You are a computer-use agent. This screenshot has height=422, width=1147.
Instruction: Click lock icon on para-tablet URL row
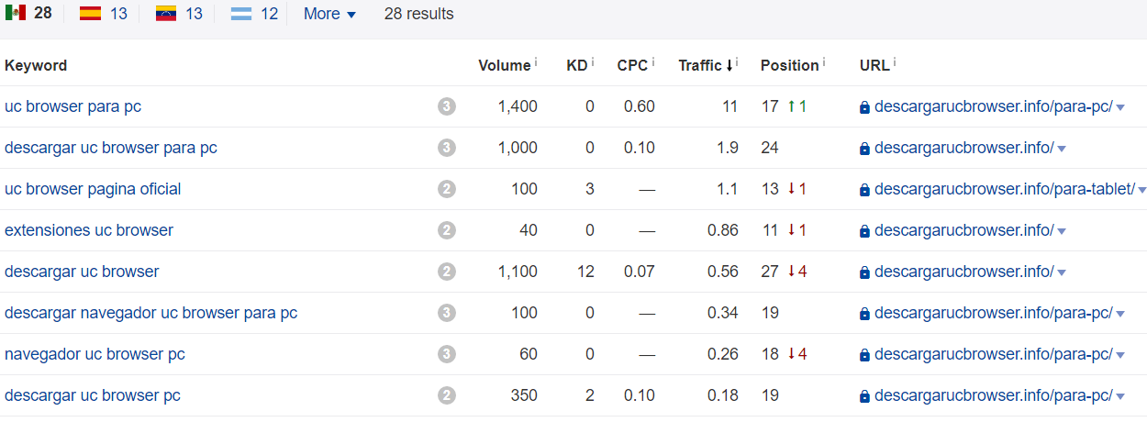point(864,190)
